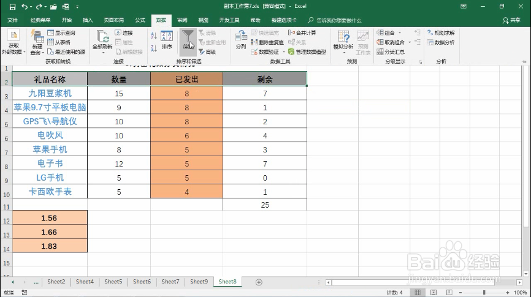The image size is (531, 297).
Task: Switch to 开始 (Home) tab
Action: (67, 20)
